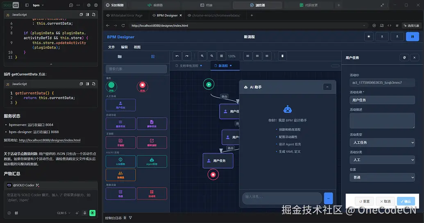Screen dimensions: 424x223
Task: Redo action in designer toolbar
Action: [187, 56]
